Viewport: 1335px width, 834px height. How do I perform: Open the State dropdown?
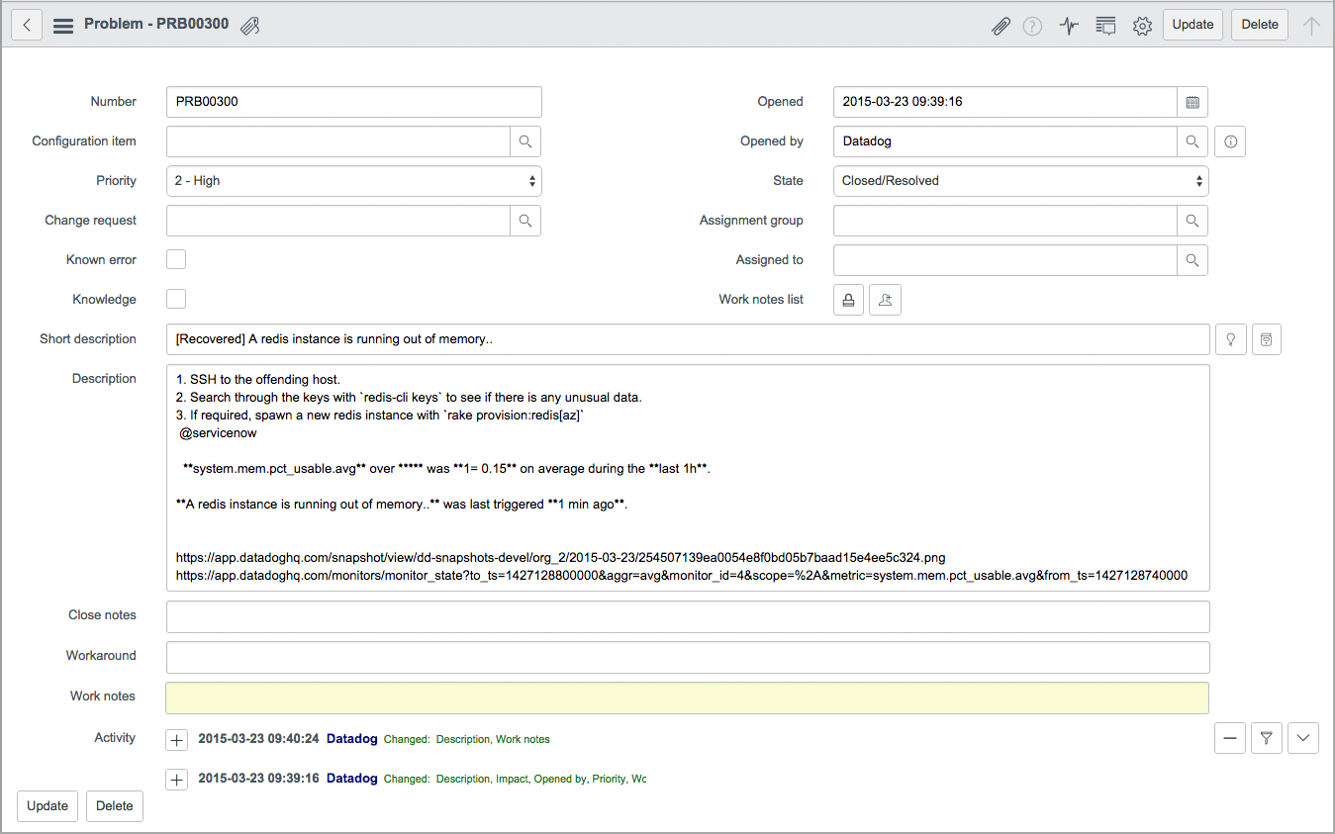coord(1020,181)
